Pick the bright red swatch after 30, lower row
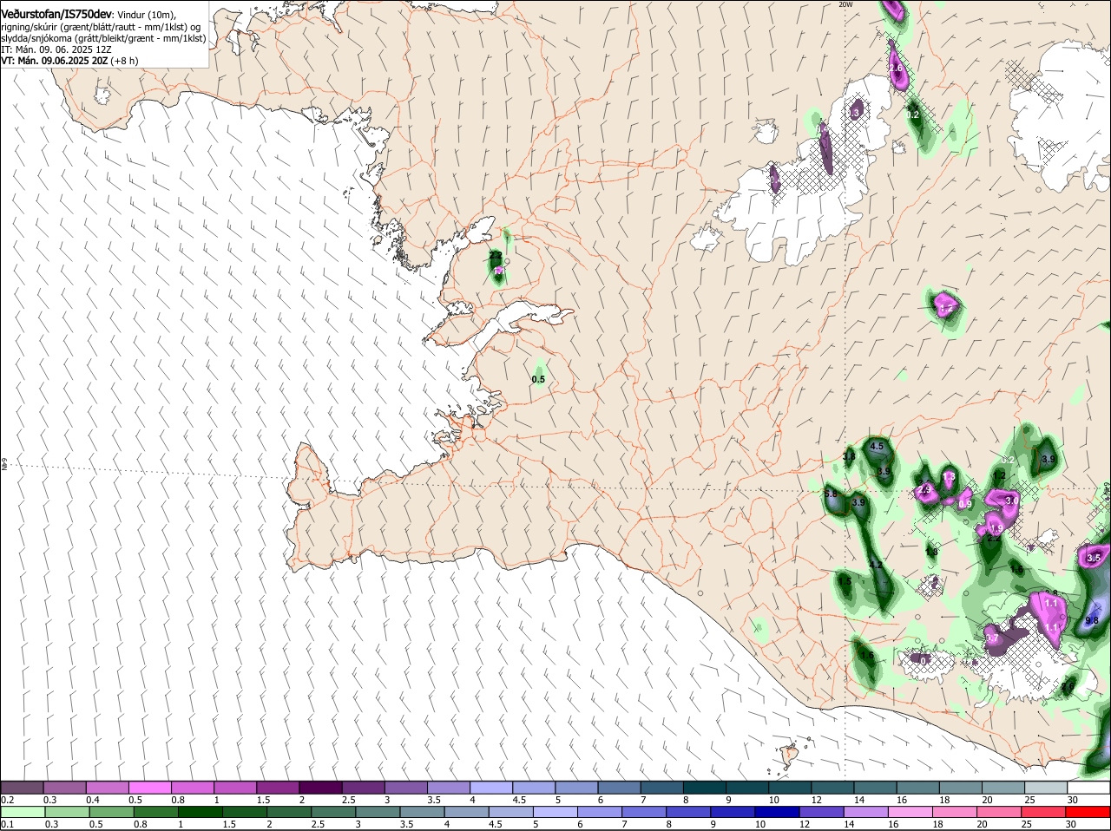The image size is (1111, 831). 1088,812
